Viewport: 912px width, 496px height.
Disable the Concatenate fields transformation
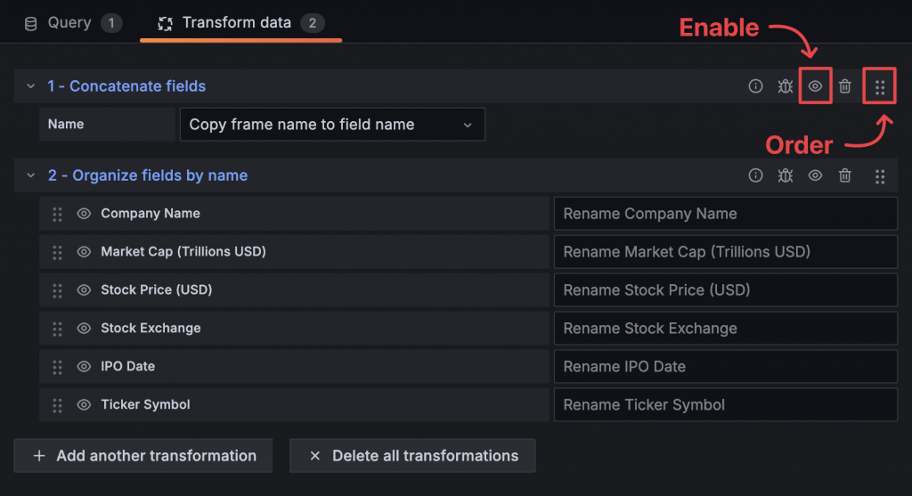click(x=815, y=86)
